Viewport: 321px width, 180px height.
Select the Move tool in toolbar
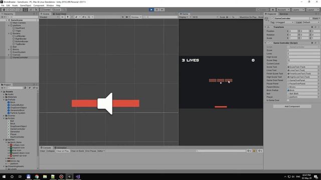(x=9, y=9)
